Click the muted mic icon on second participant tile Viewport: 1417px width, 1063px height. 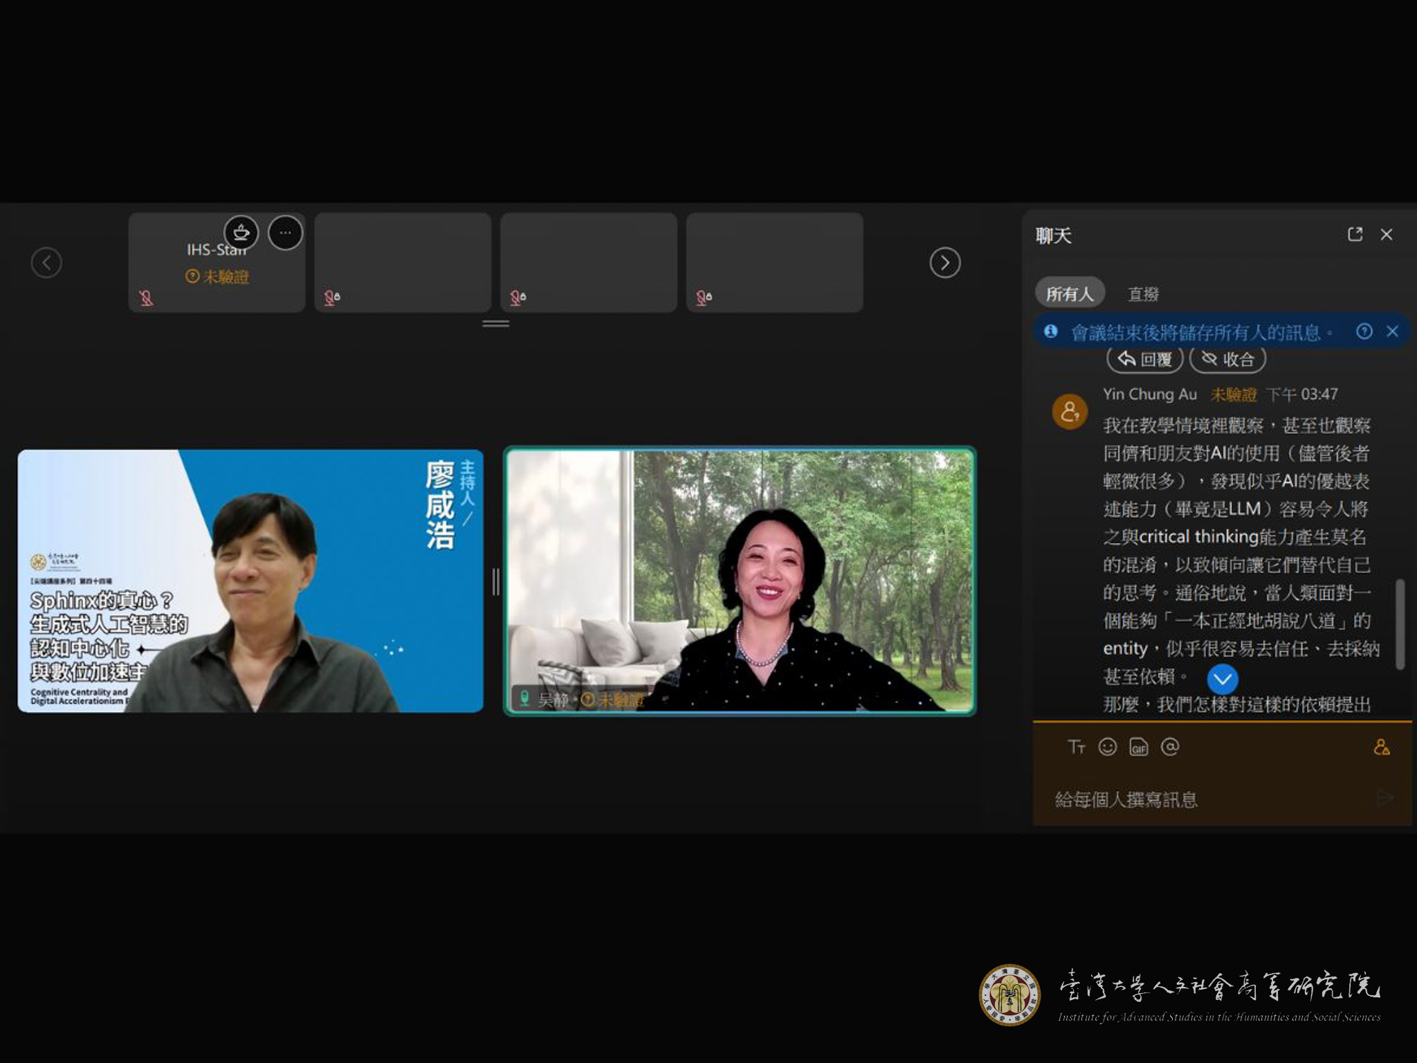coord(332,298)
